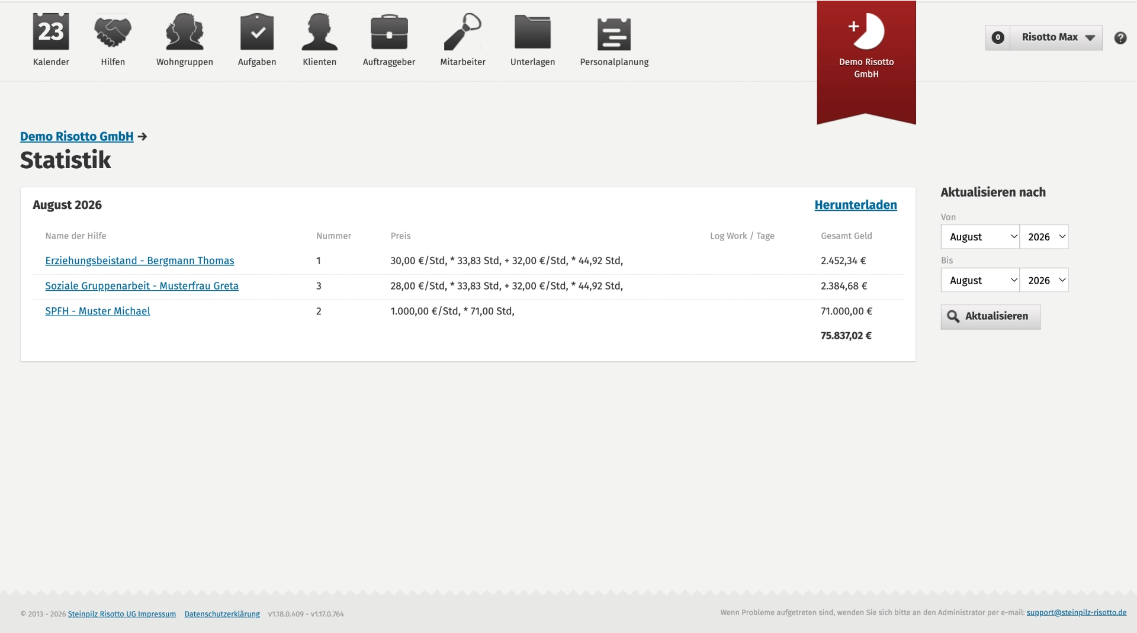Open the Hilfen handshake icon
Viewport: 1137px width, 633px height.
coord(113,31)
